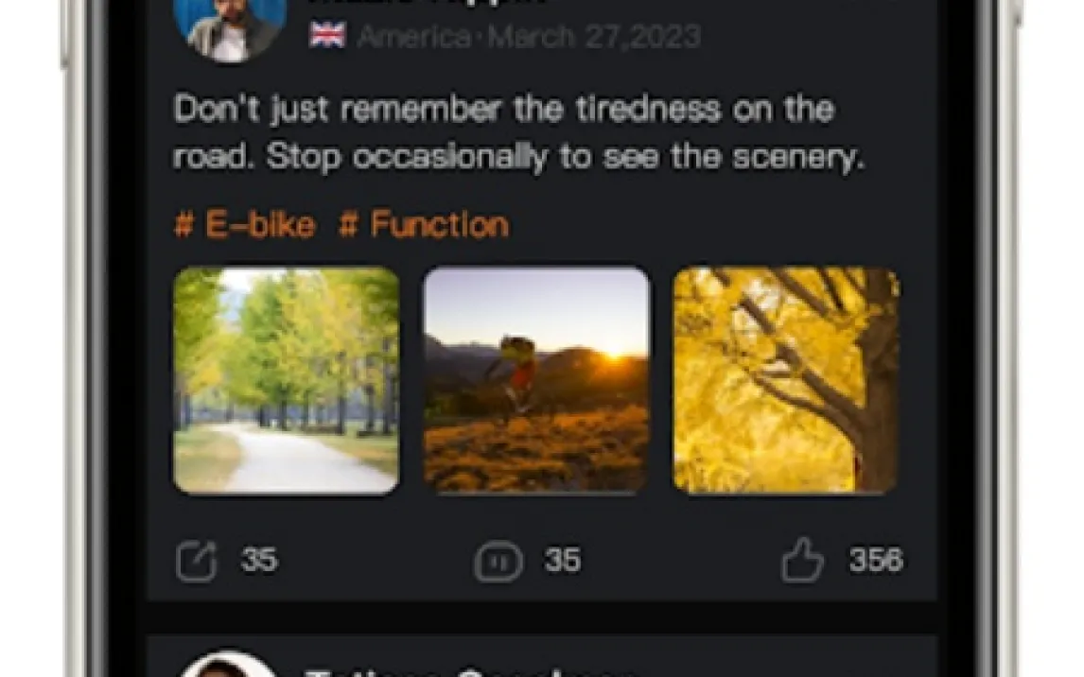The image size is (1084, 677).
Task: Click the March 27,2023 date
Action: click(595, 36)
